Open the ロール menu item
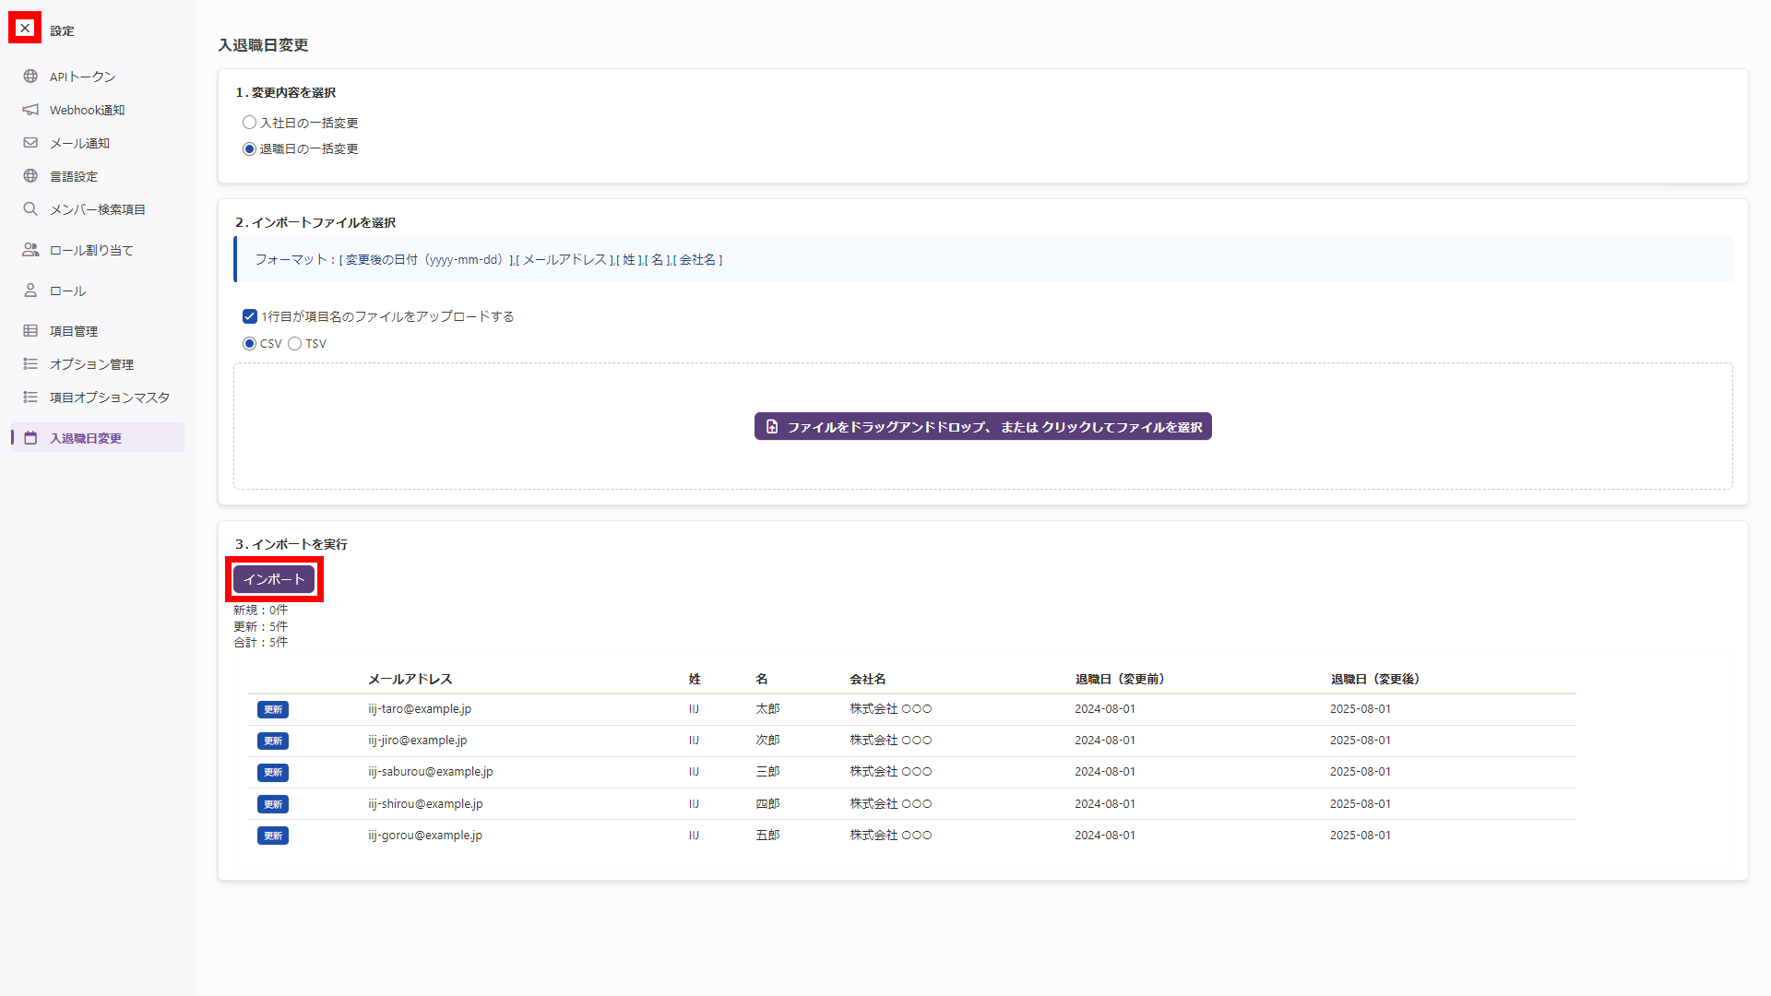This screenshot has width=1771, height=996. click(x=67, y=290)
